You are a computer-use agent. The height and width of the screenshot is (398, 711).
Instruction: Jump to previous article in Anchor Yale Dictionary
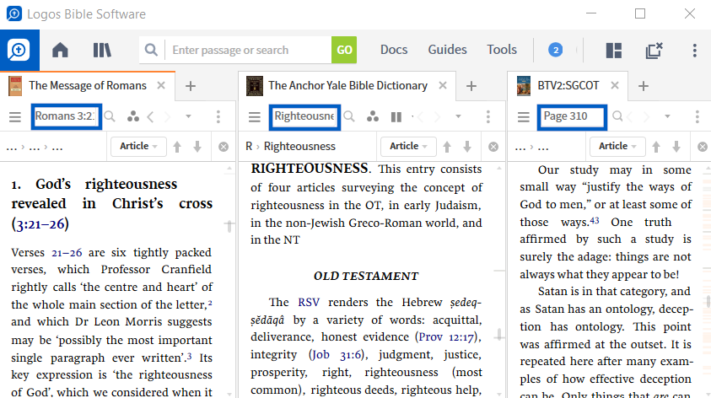pos(447,147)
